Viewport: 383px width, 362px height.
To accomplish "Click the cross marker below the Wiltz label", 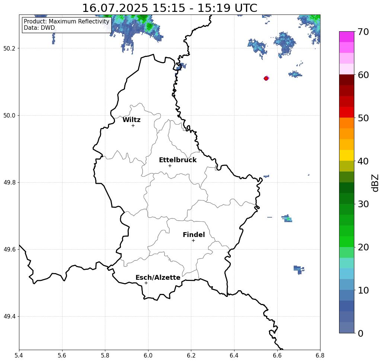I will [x=133, y=125].
